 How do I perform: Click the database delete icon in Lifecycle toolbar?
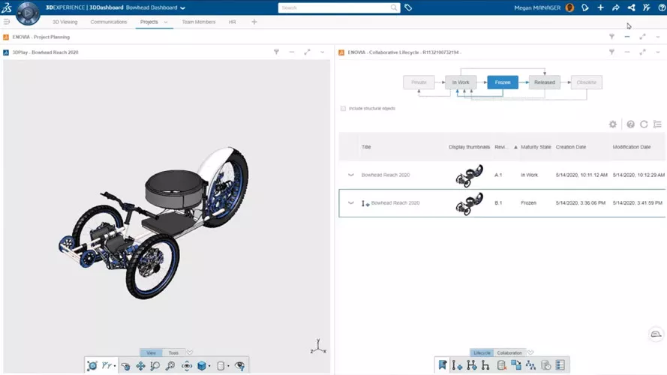[501, 364]
